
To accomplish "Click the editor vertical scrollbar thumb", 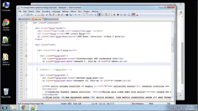I will click(x=173, y=45).
